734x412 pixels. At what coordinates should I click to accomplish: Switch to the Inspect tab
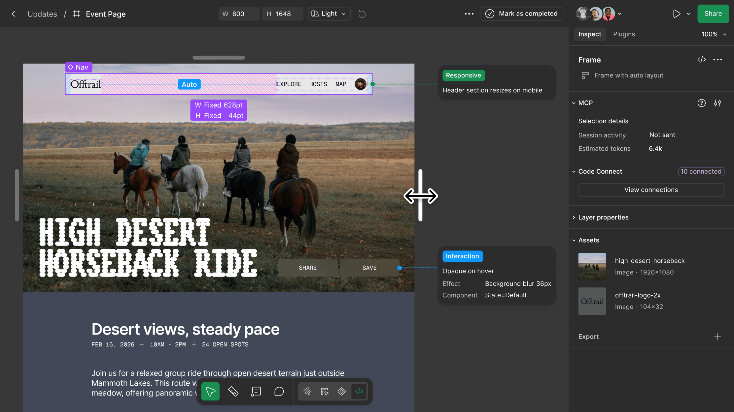pyautogui.click(x=590, y=34)
